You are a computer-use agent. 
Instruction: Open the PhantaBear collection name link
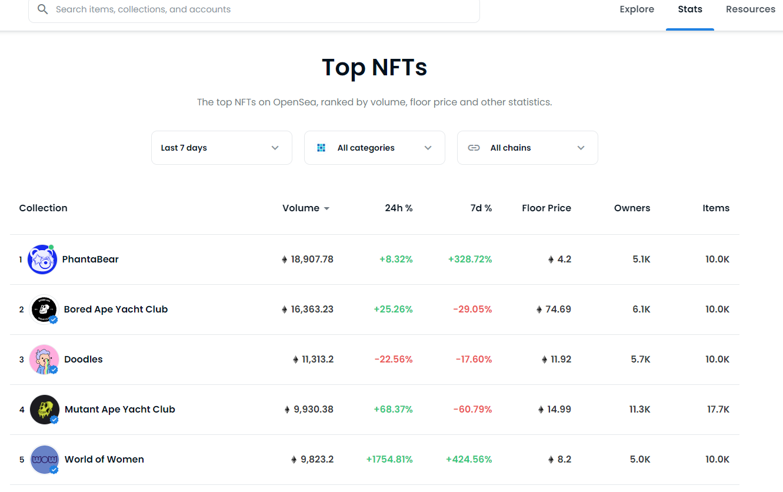(91, 260)
